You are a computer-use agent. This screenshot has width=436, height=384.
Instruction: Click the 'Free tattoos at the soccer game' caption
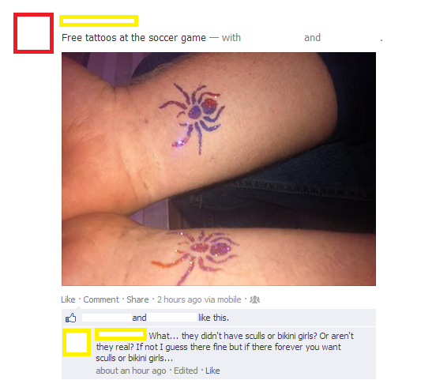(x=133, y=38)
